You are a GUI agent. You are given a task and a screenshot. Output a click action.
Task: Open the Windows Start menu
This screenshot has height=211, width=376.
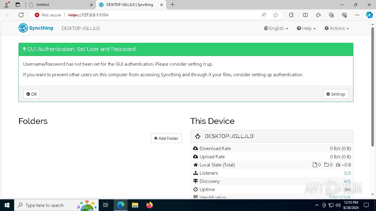click(7, 205)
